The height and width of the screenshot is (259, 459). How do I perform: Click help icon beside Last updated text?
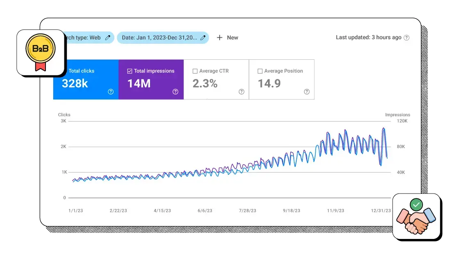(407, 38)
